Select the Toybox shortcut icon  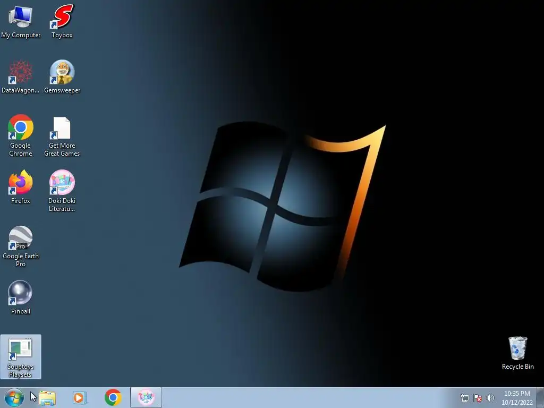[62, 22]
